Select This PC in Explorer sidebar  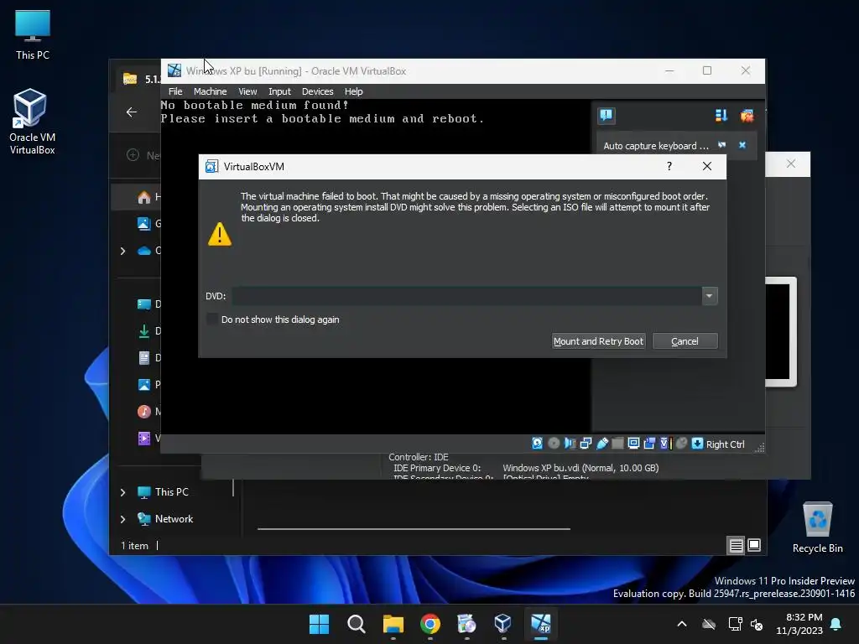click(171, 491)
